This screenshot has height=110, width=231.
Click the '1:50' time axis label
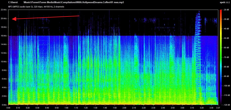tap(115, 107)
